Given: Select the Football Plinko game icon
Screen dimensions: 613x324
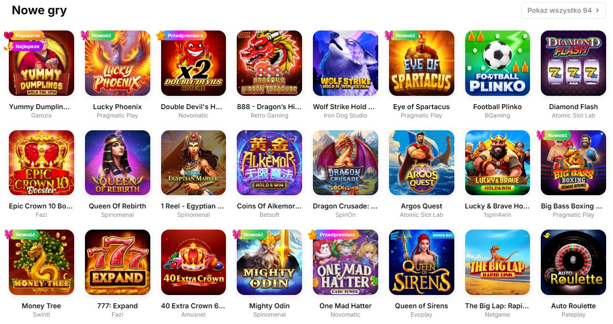Looking at the screenshot, I should point(498,63).
